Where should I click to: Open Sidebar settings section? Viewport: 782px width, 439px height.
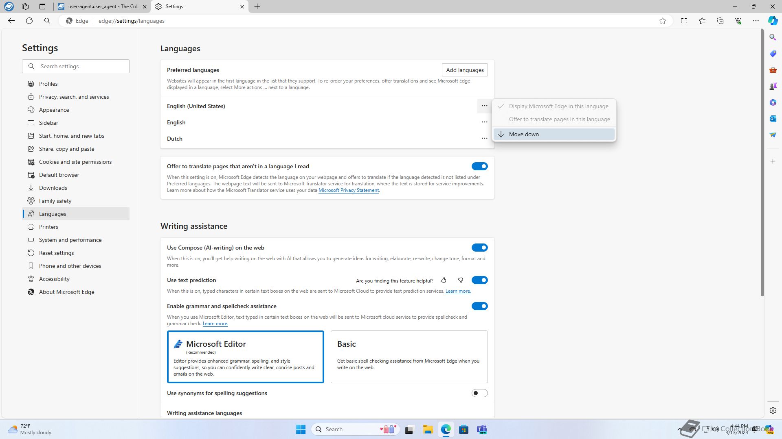click(76, 123)
